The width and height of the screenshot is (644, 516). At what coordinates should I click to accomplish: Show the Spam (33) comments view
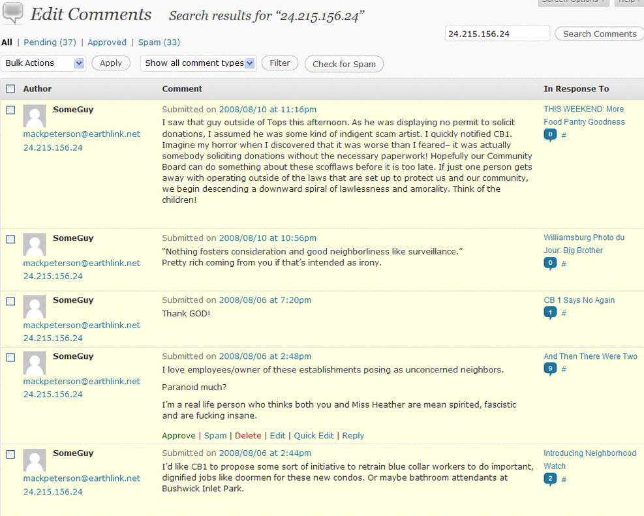[159, 42]
